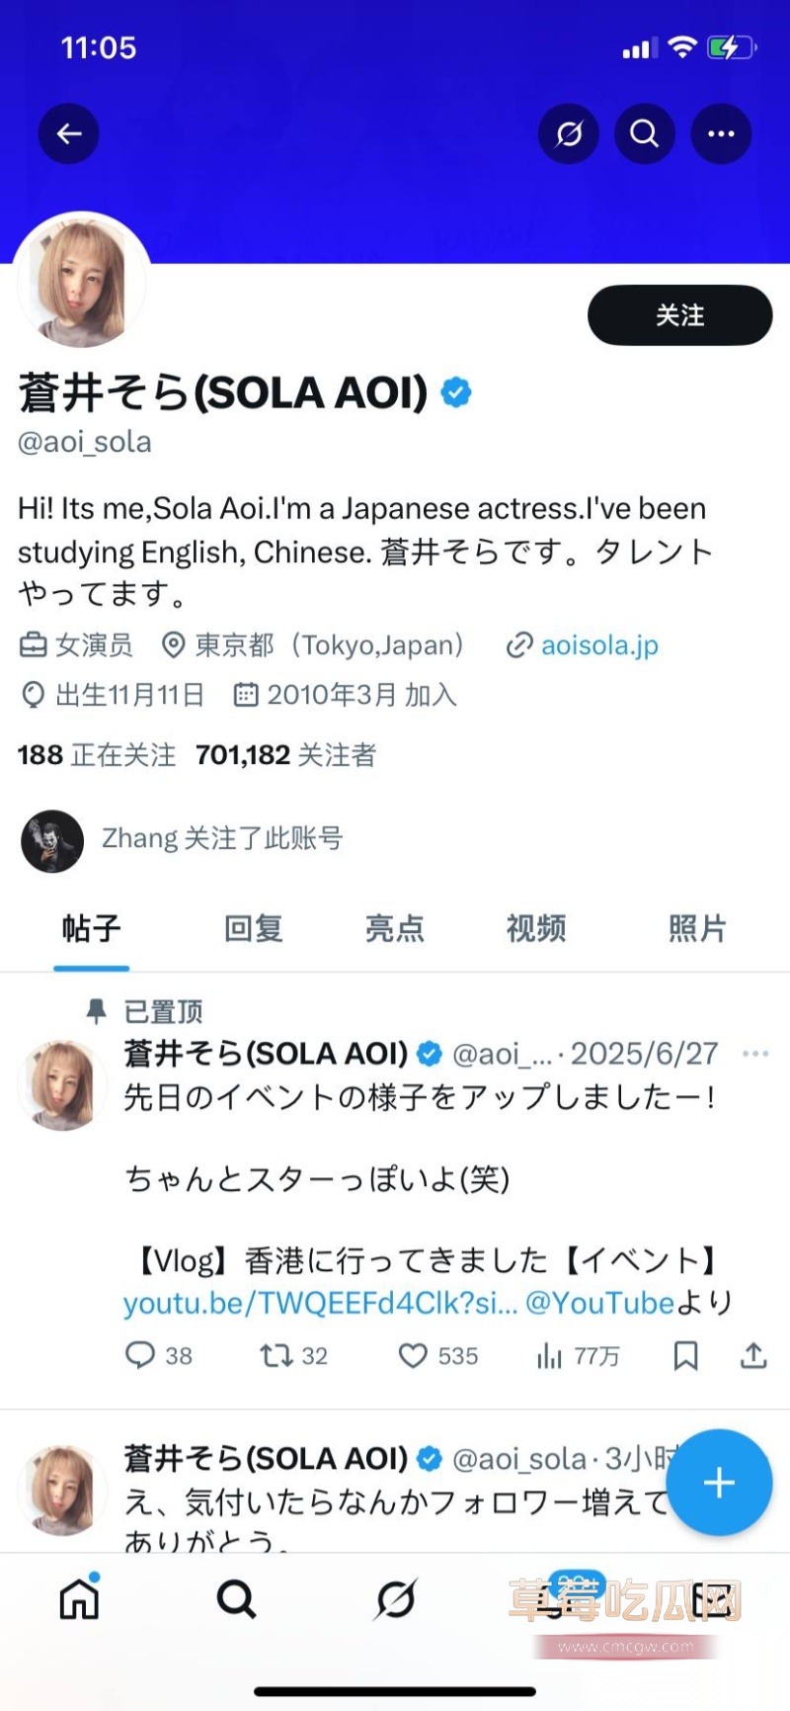790x1711 pixels.
Task: Open Grok icon in profile header
Action: [x=569, y=133]
